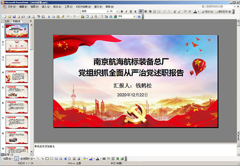240x166 pixels.
Task: Undo the last action
Action: tap(68, 17)
